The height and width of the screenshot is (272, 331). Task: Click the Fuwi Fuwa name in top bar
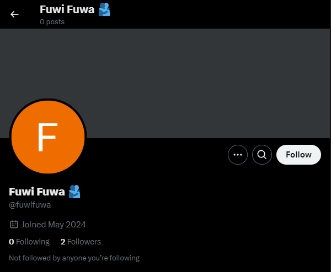tap(67, 9)
